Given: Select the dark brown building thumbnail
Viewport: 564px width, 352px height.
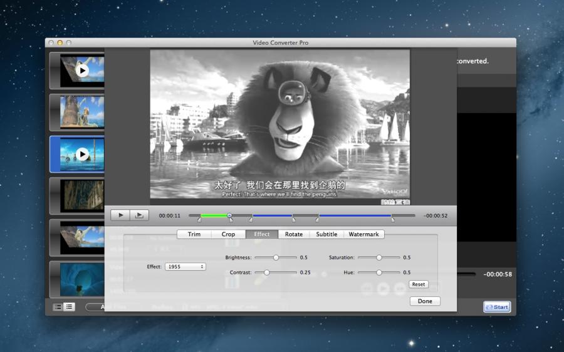Looking at the screenshot, I should coord(83,195).
